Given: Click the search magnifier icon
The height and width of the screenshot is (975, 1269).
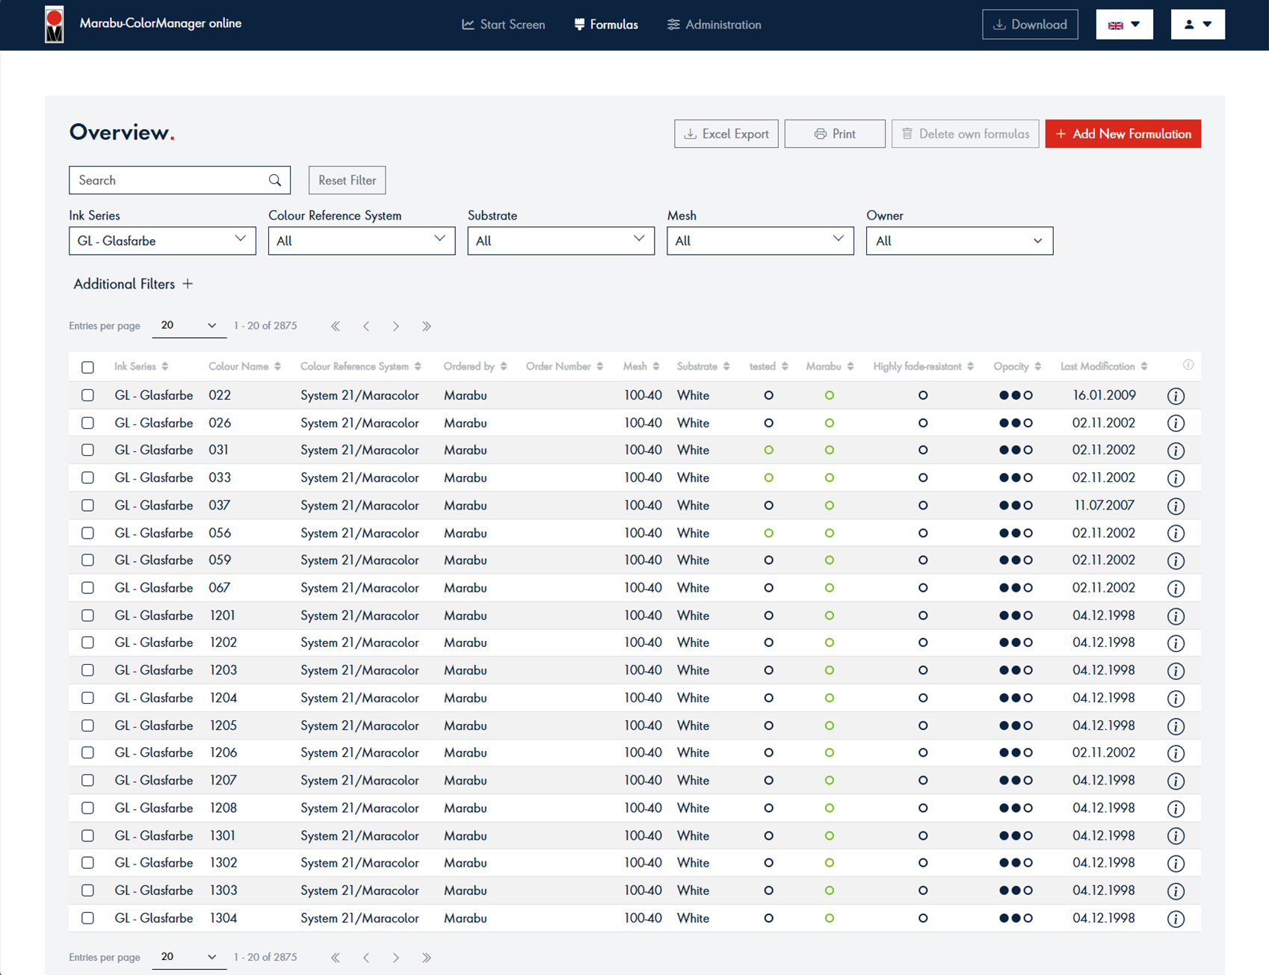Looking at the screenshot, I should coord(275,180).
